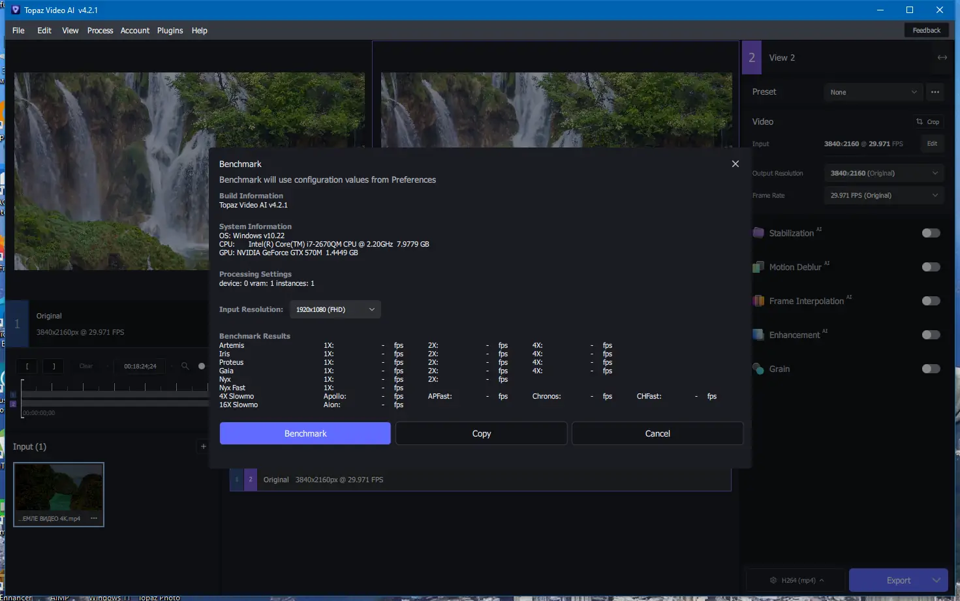Toggle Stabilization on
960x601 pixels.
pos(931,233)
